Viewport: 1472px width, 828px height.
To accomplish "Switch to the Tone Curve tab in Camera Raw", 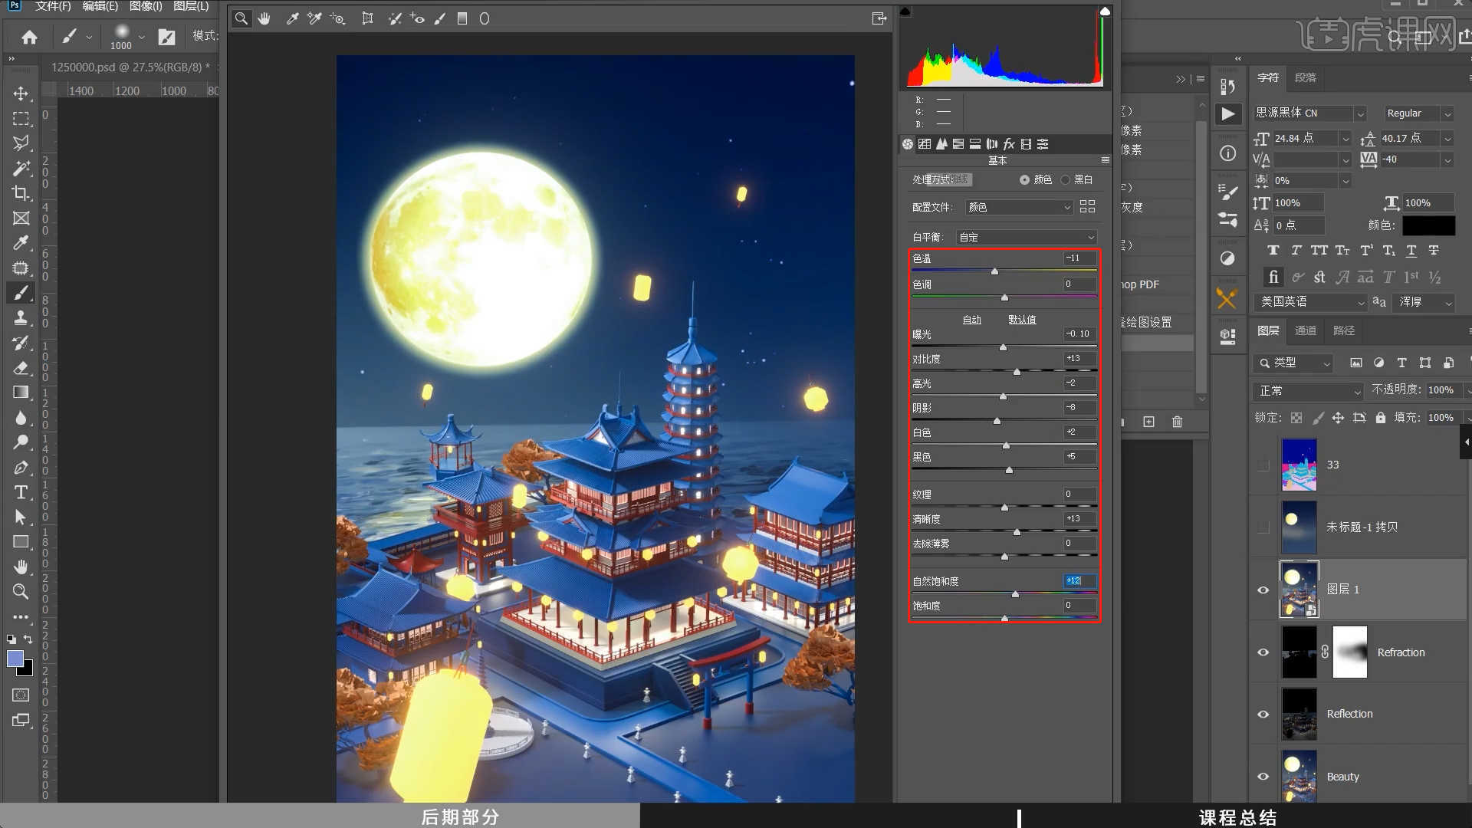I will pos(925,144).
